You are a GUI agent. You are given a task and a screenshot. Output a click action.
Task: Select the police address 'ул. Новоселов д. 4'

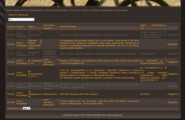[153, 62]
